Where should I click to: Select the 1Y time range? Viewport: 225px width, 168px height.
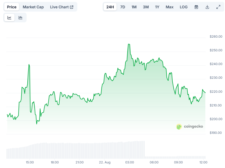(157, 7)
